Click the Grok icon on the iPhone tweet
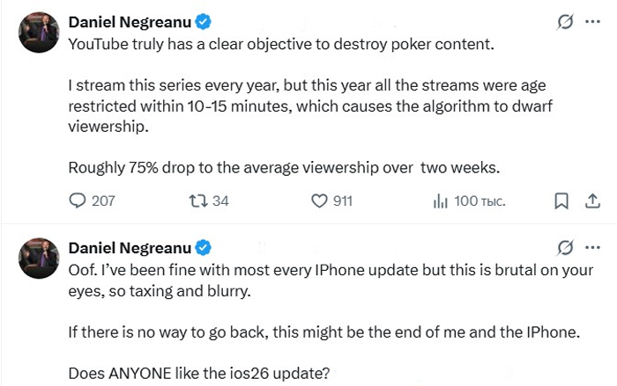 tap(566, 247)
